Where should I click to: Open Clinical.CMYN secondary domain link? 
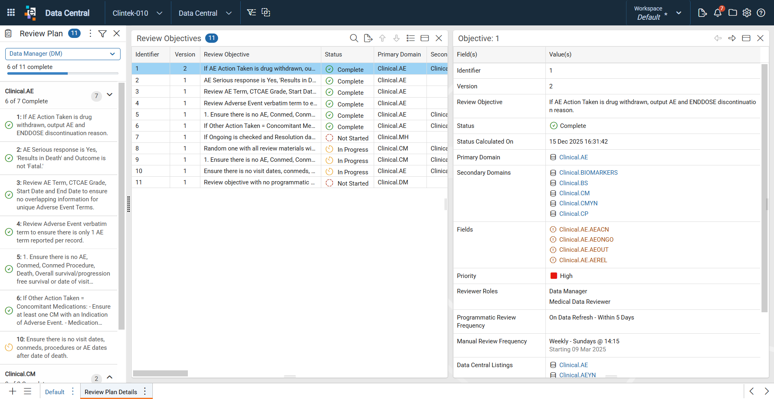(x=578, y=203)
